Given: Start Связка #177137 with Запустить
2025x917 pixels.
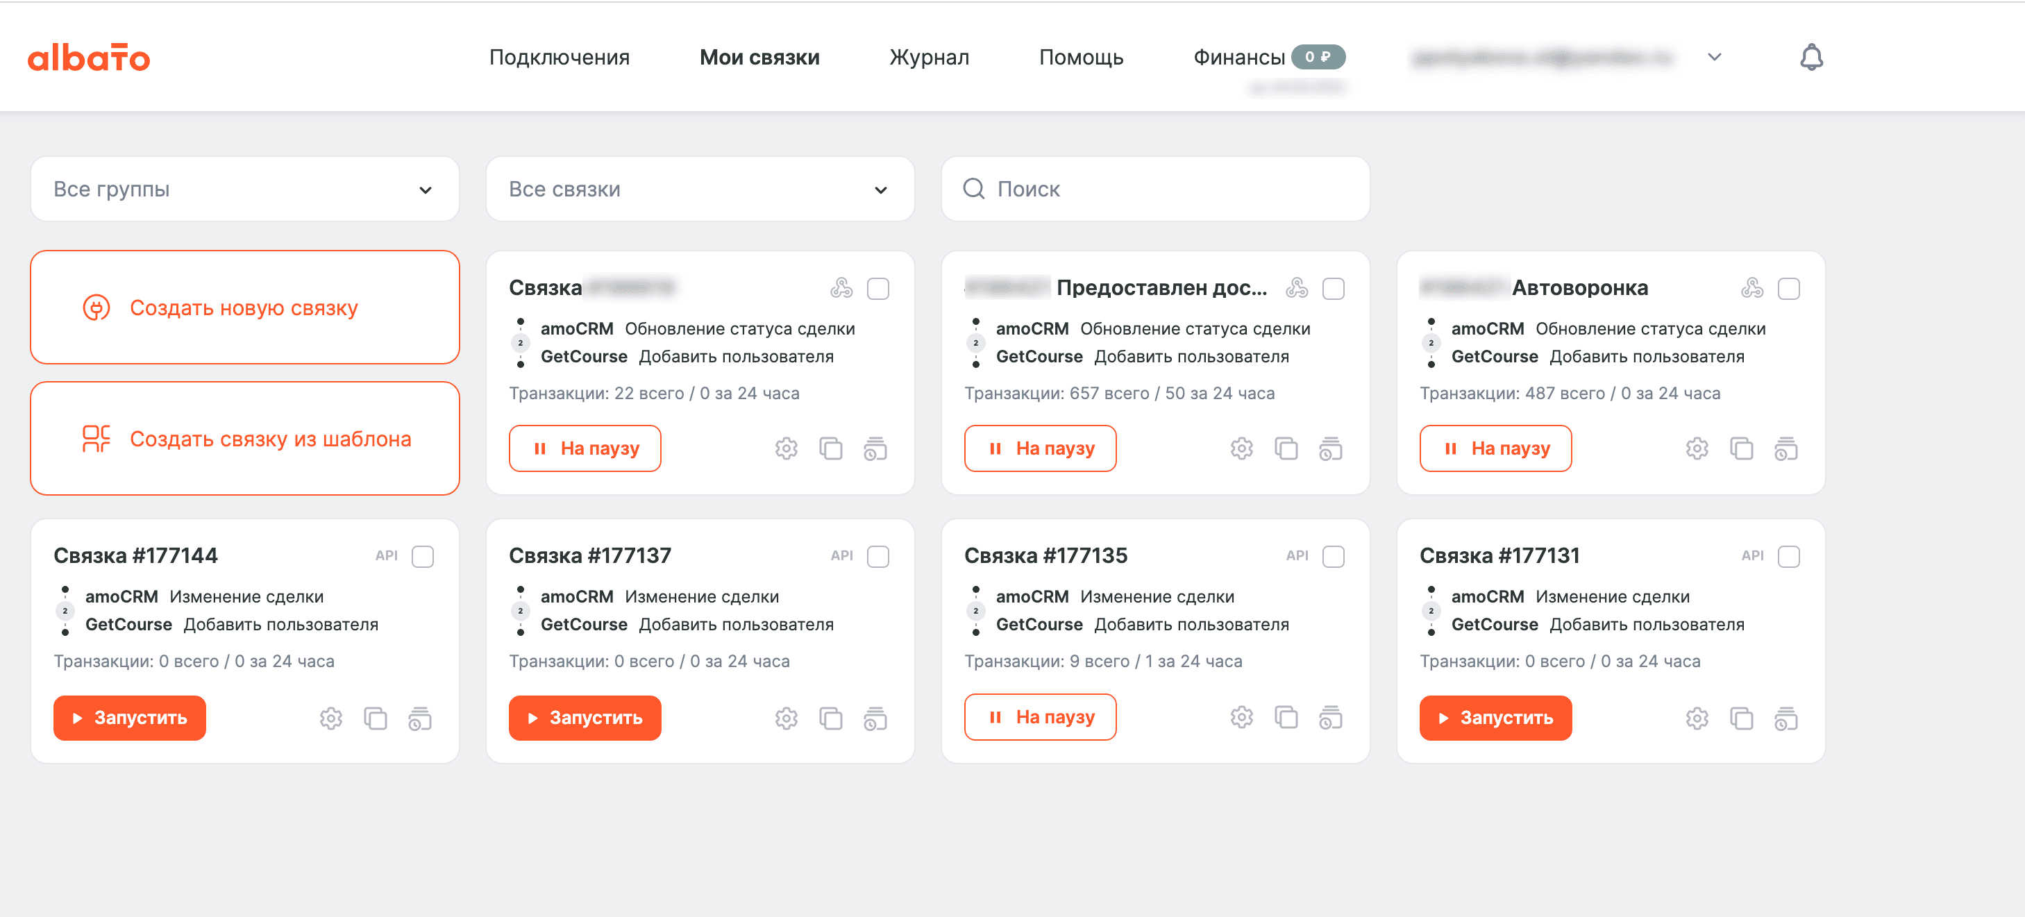Looking at the screenshot, I should pos(585,717).
